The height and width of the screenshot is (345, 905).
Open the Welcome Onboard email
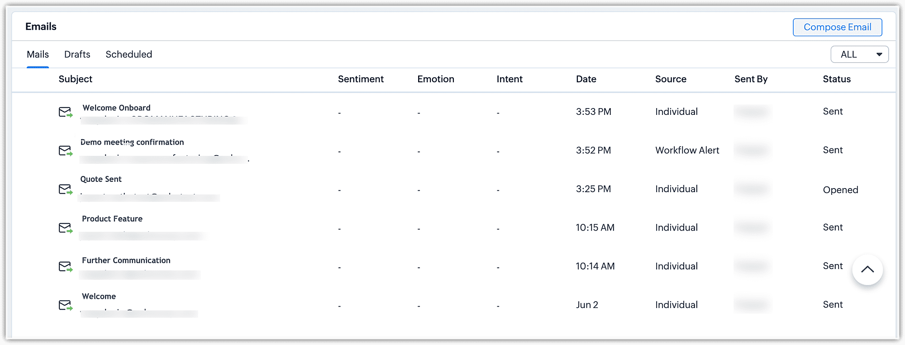point(116,108)
